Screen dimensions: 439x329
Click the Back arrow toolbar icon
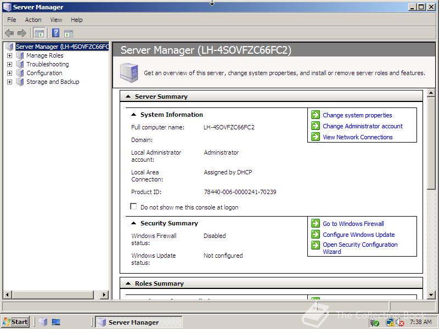9,33
